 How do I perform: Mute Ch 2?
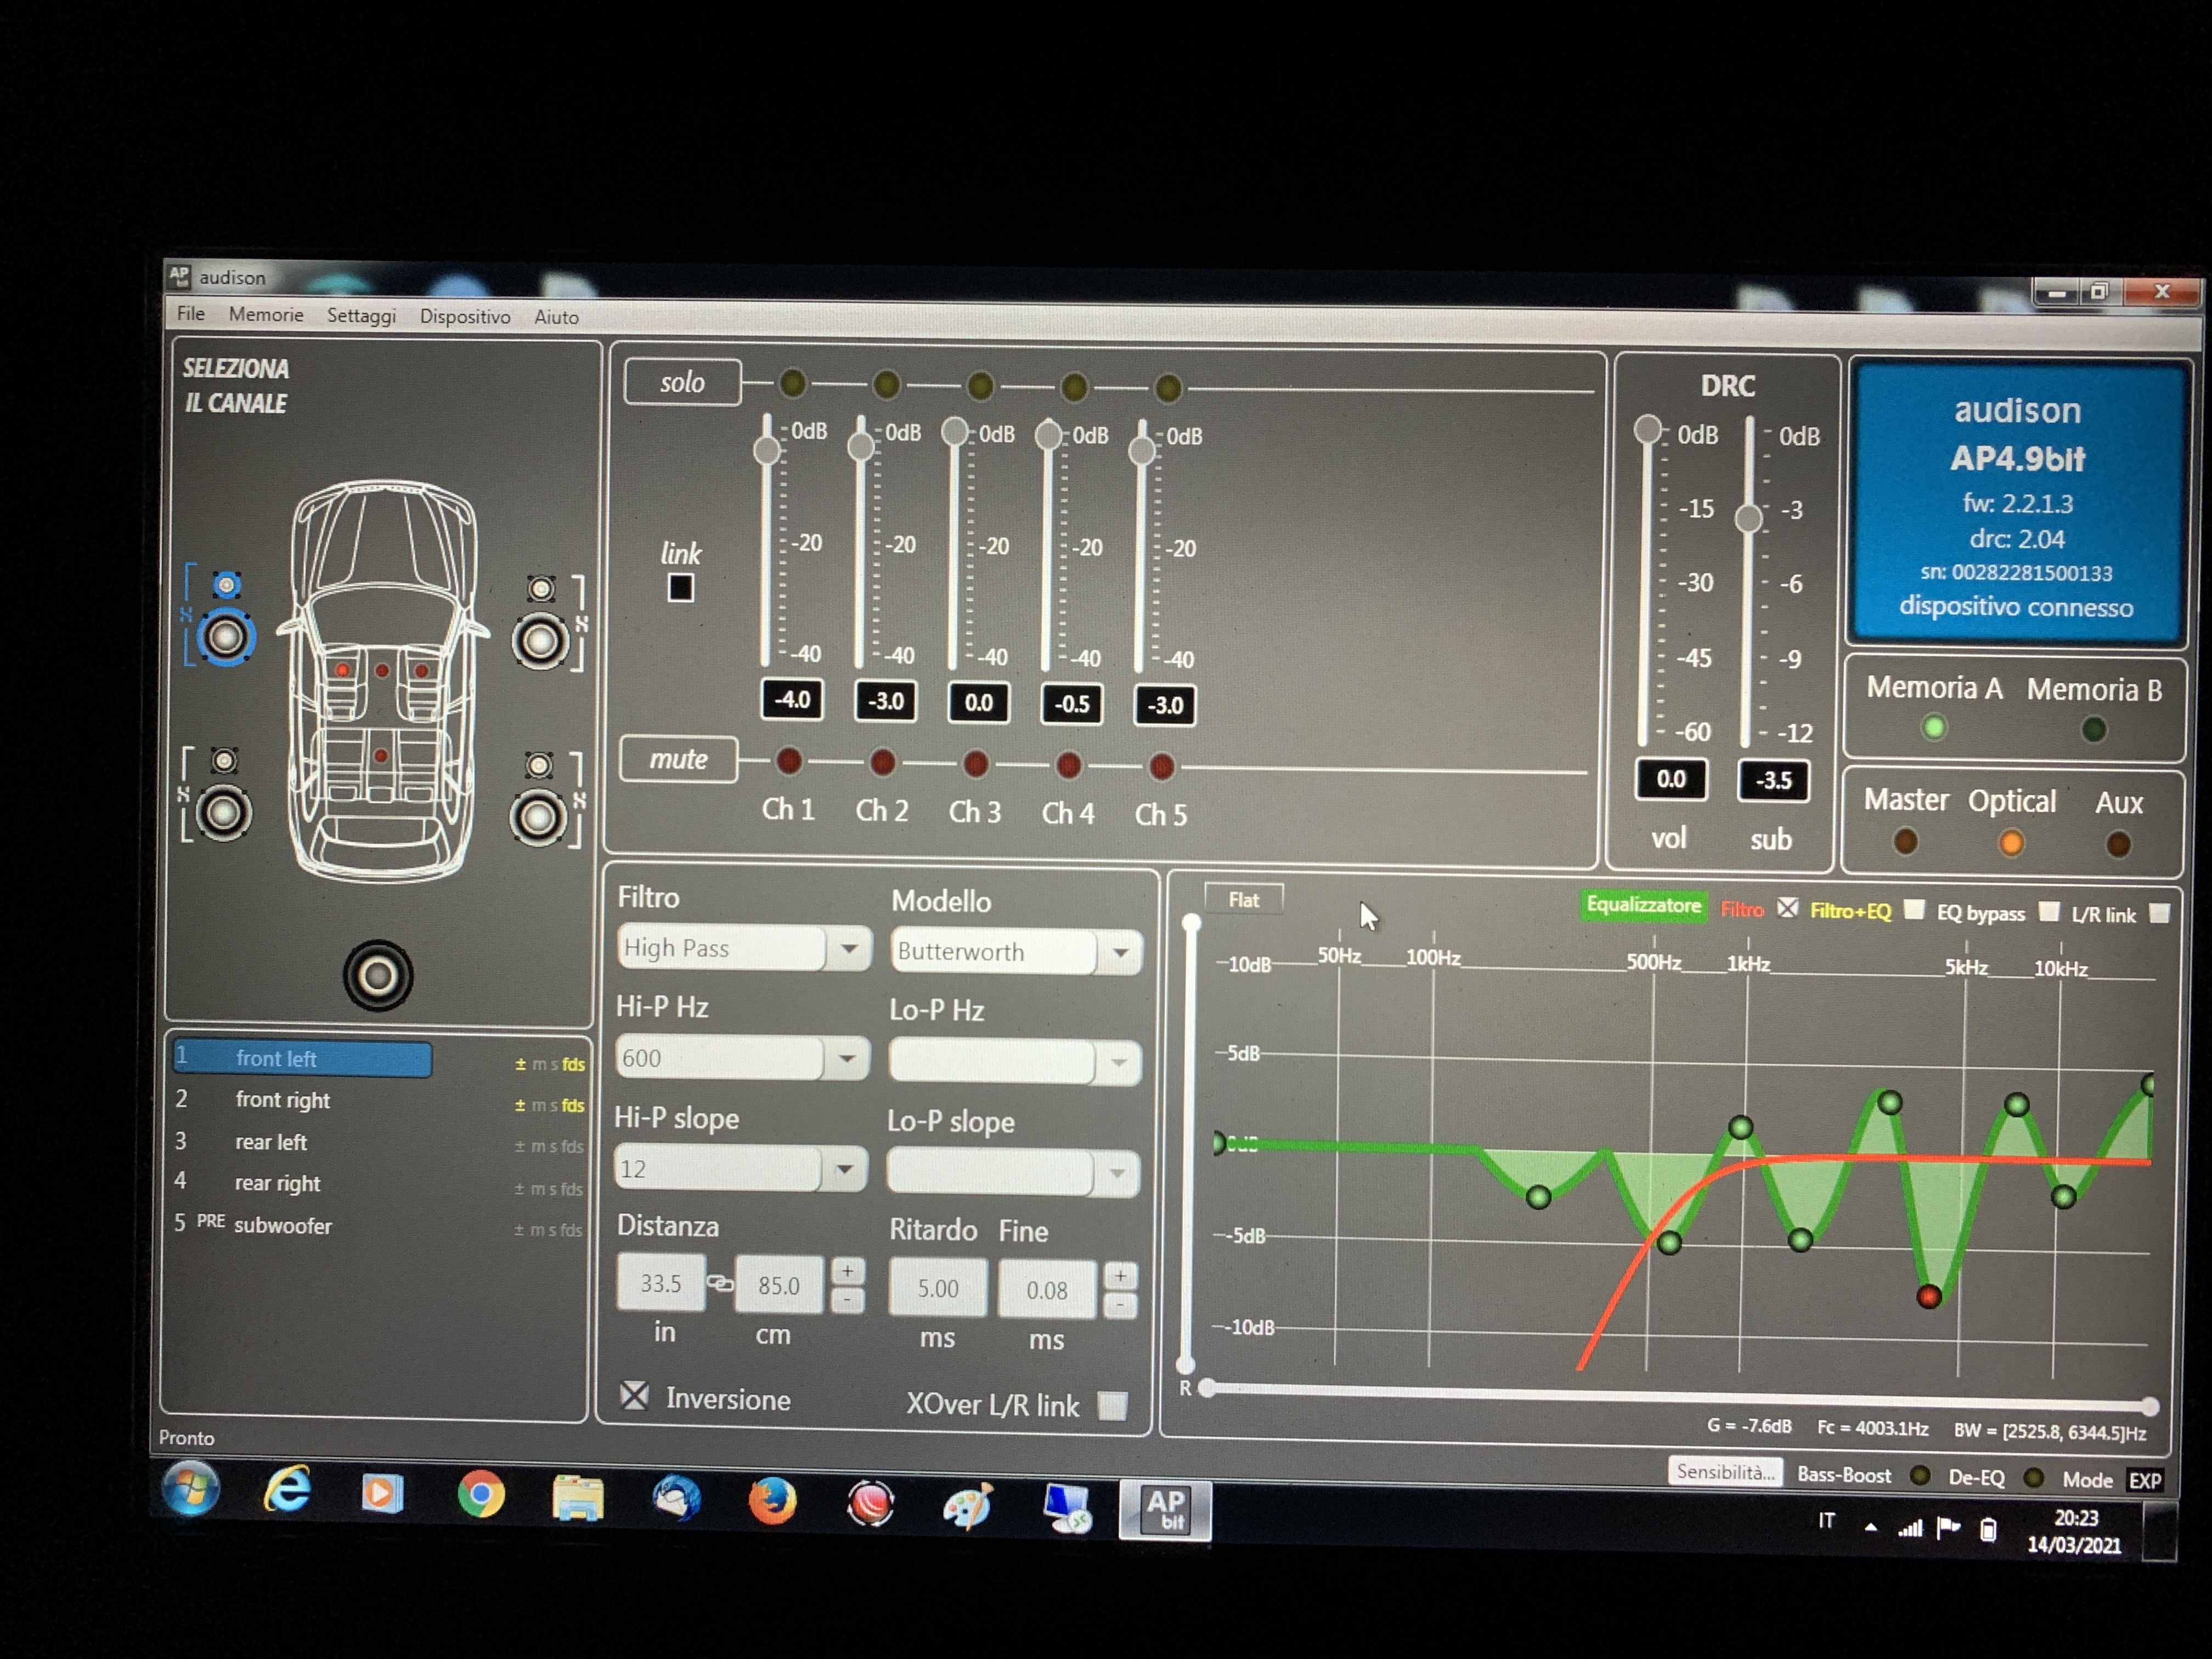(882, 764)
